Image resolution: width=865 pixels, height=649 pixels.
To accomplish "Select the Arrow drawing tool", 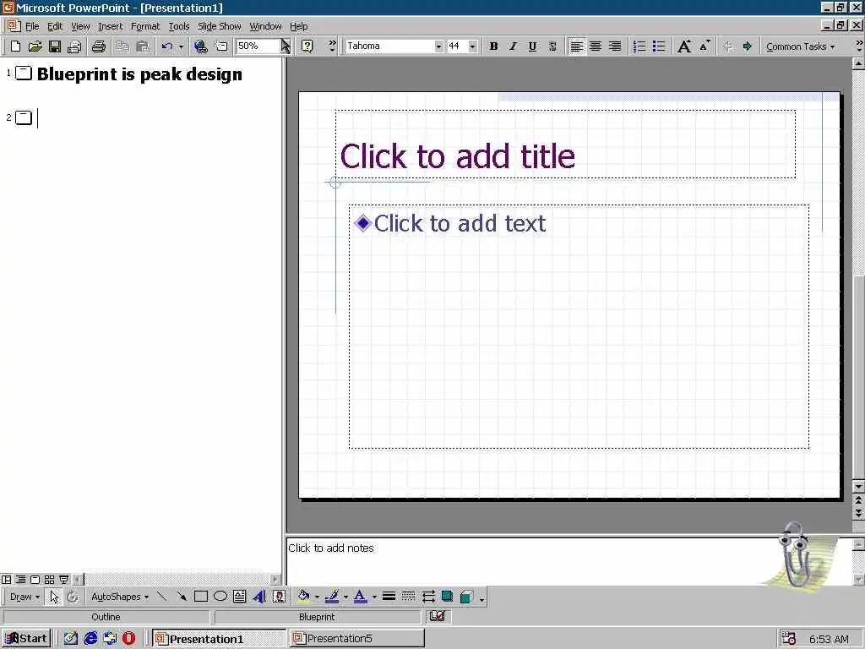I will click(x=182, y=597).
